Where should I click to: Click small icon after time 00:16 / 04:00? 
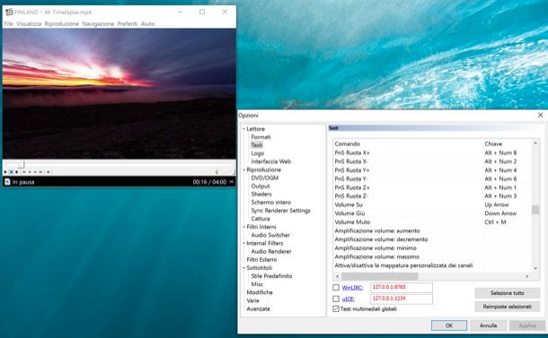(x=232, y=182)
